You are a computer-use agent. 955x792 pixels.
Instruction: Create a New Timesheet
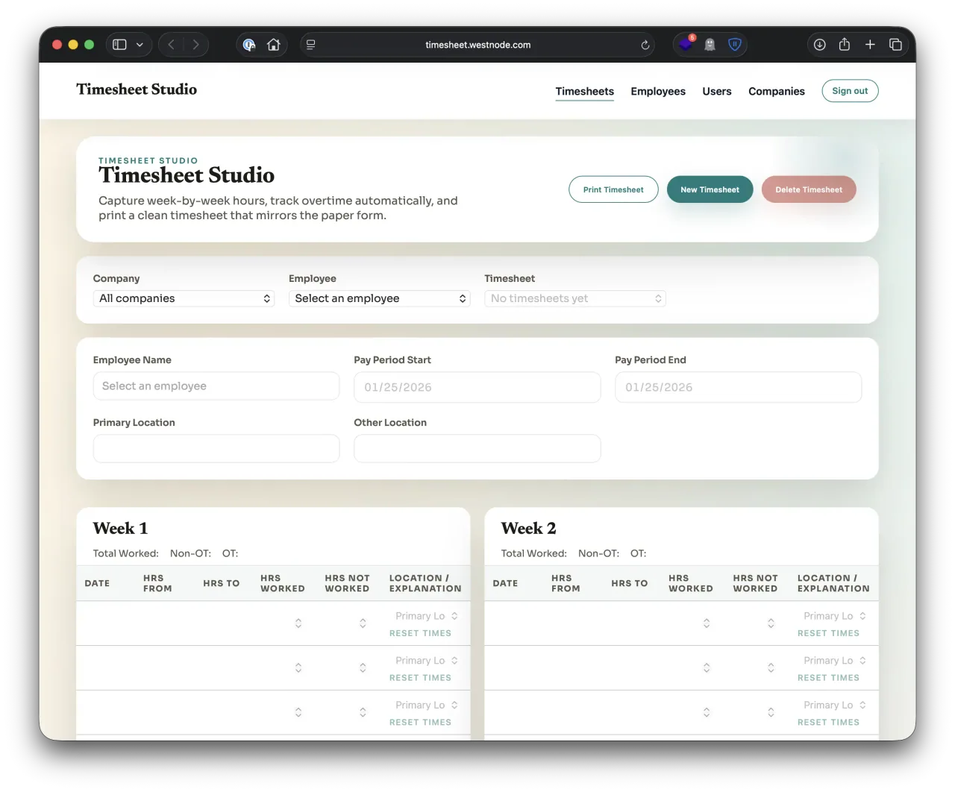[710, 189]
